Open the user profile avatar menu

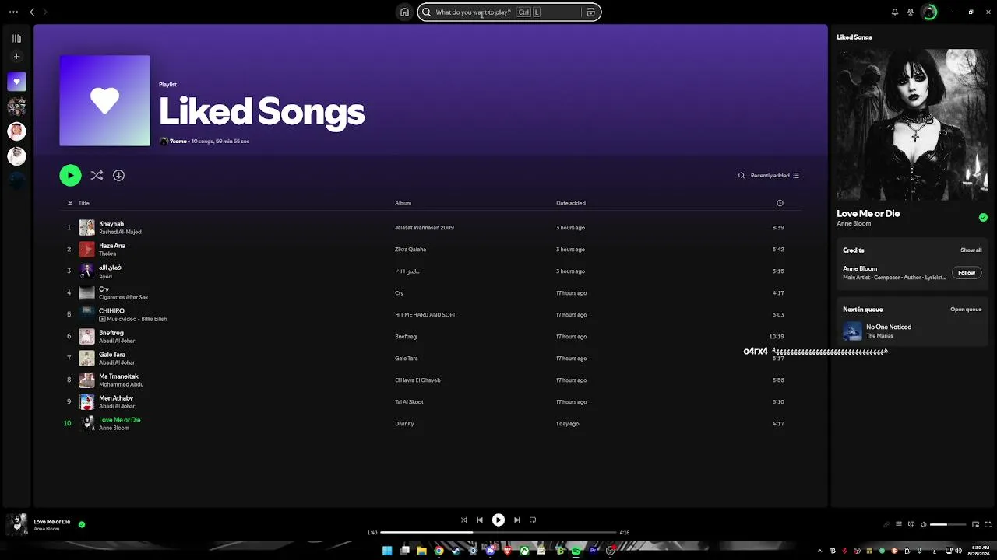[928, 12]
